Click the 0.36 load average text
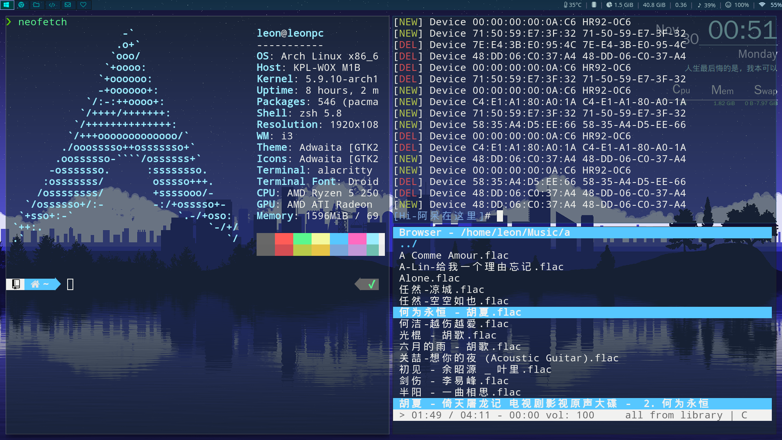 click(x=681, y=5)
